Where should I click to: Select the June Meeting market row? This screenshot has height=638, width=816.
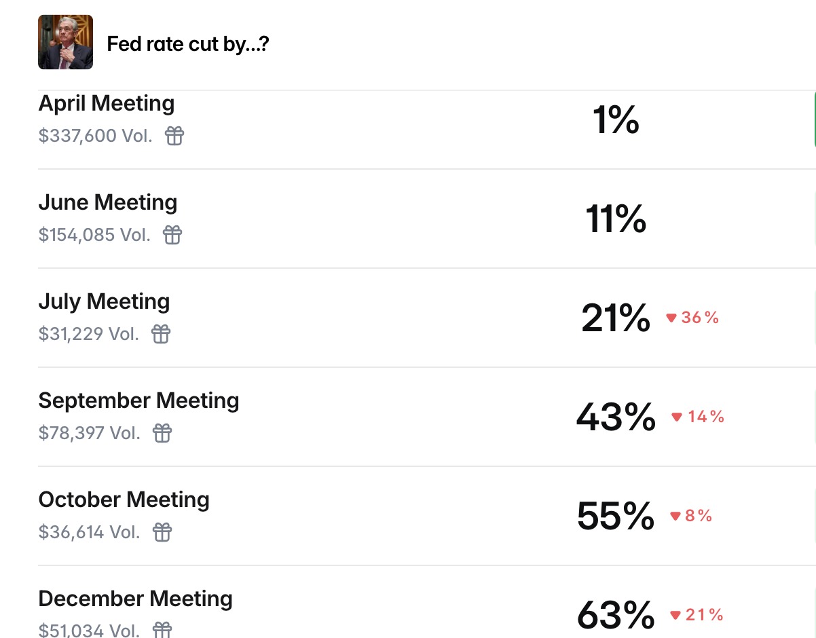coord(108,203)
